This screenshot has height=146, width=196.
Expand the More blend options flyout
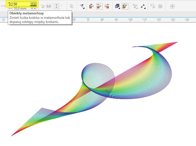pos(135,6)
